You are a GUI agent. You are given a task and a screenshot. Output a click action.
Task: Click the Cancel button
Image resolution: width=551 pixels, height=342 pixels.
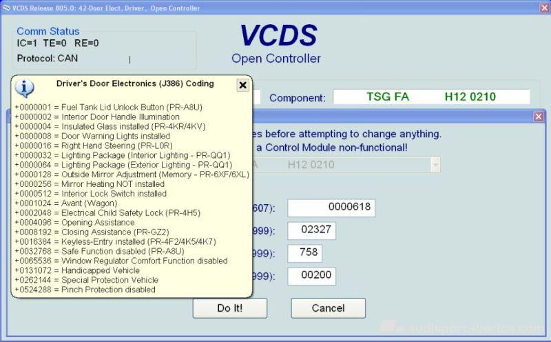tap(329, 308)
